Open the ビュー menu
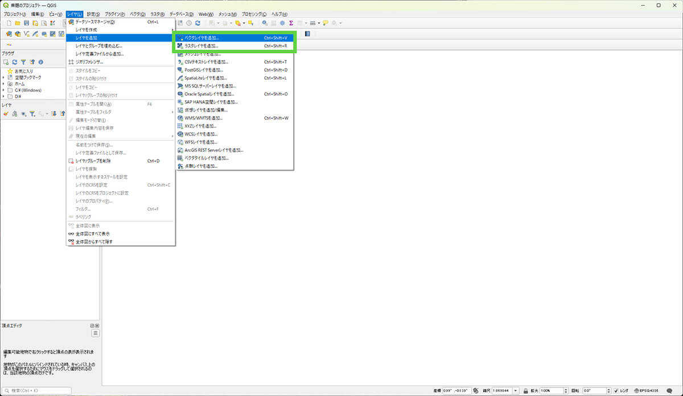The height and width of the screenshot is (396, 683). [x=55, y=14]
